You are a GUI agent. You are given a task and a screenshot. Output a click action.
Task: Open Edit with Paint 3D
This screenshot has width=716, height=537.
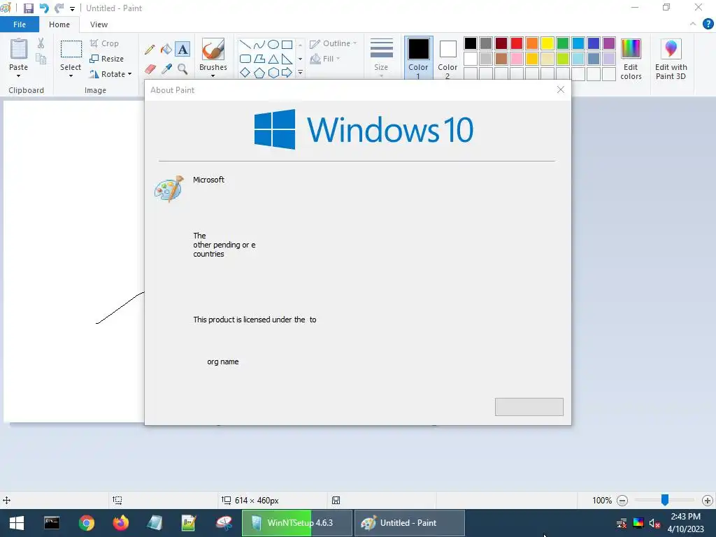(x=671, y=59)
